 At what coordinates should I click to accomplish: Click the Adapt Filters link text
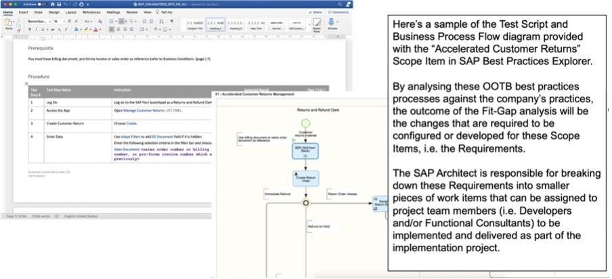coord(131,137)
